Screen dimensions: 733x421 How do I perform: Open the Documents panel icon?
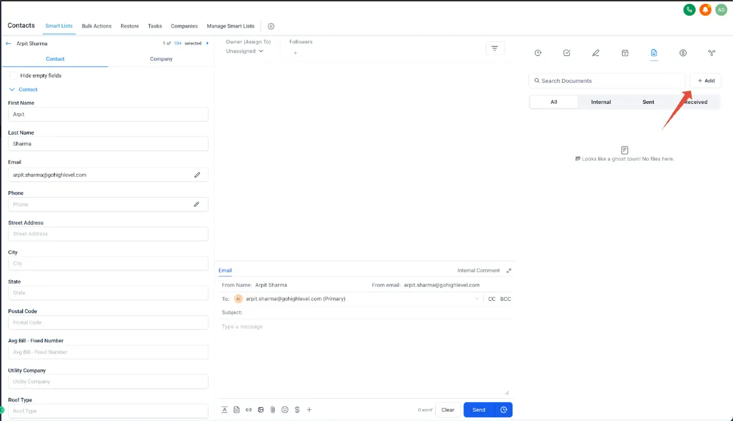(x=653, y=53)
